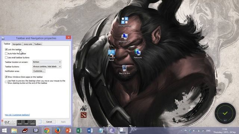This screenshot has height=134, width=239.
Task: Open the volume speaker tray icon
Action: 194,131
